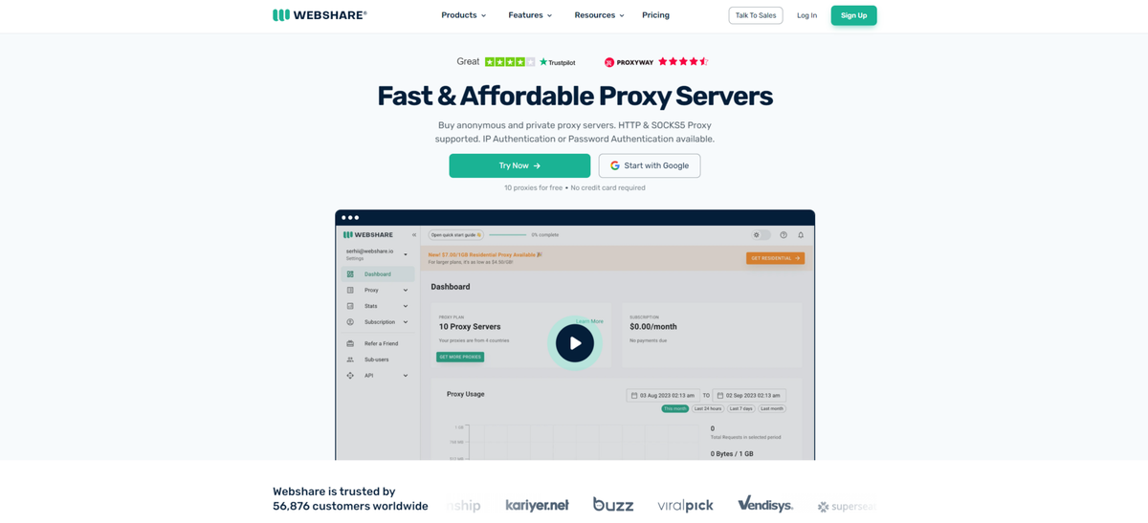Click the Vendisys customer logo
This screenshot has width=1148, height=523.
[x=765, y=504]
